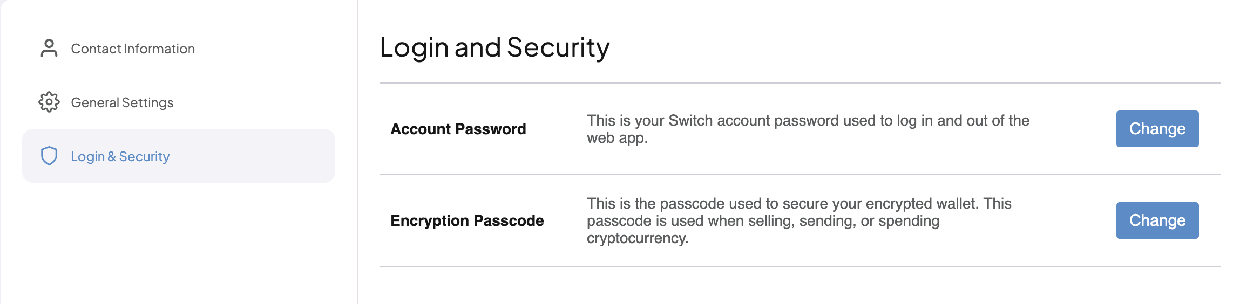Click the divider between the Password and Passcode rows
Screen dimensions: 1233x304
tap(800, 175)
